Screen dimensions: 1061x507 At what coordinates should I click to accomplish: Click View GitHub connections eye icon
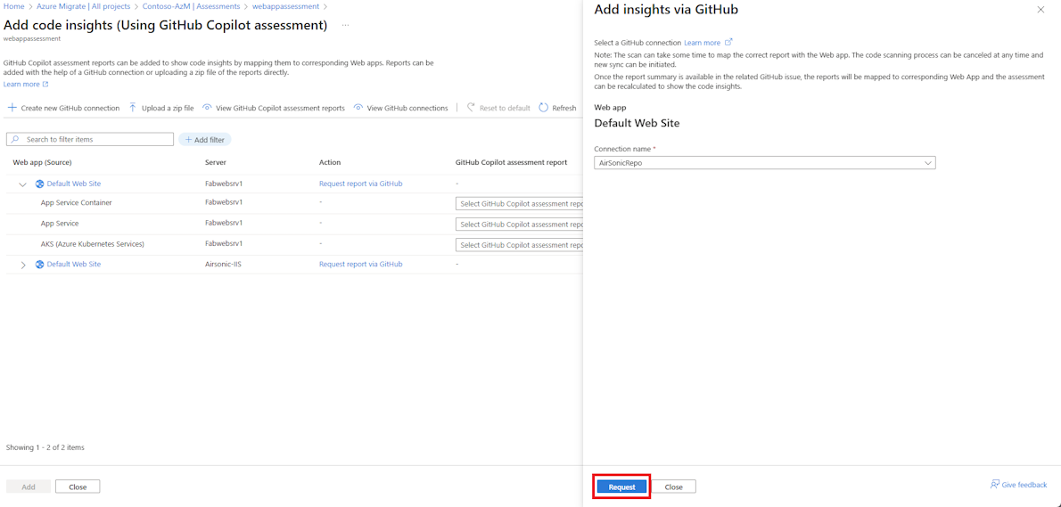tap(358, 108)
